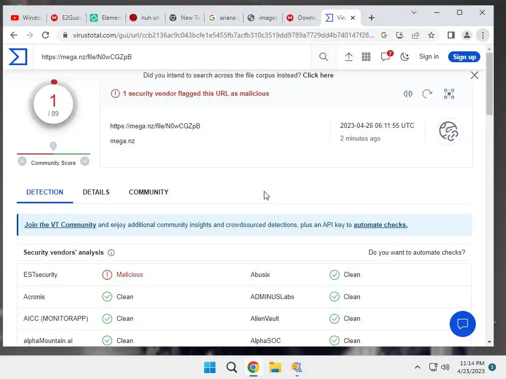This screenshot has width=506, height=379.
Task: Switch to the E2Guar tab
Action: point(67,18)
